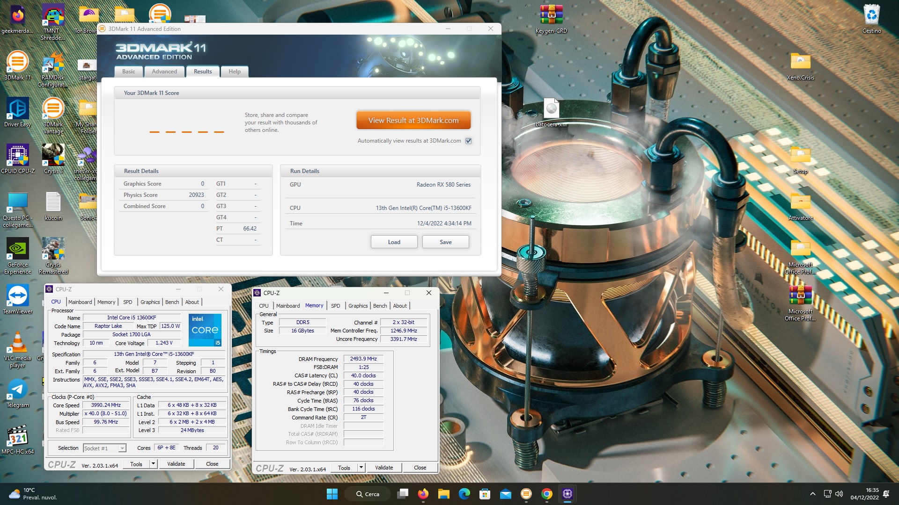Launch the GeForce Experience desktop icon
Viewport: 899px width, 505px height.
point(17,256)
